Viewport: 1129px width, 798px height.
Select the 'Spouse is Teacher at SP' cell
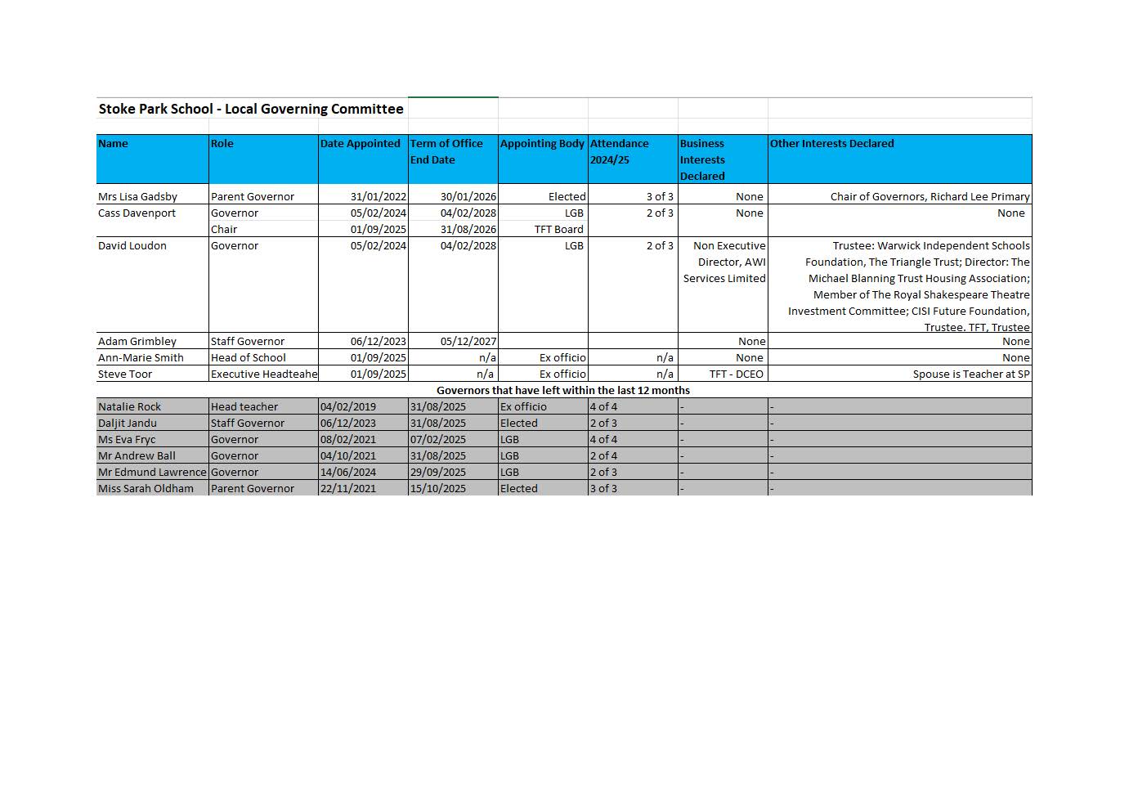pos(970,374)
